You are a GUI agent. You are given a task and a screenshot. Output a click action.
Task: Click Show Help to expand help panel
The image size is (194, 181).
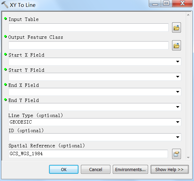coord(170,169)
